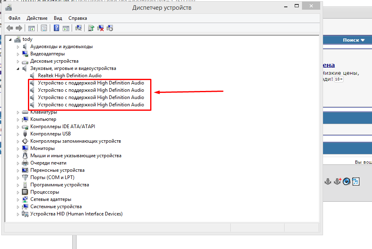The image size is (372, 249).
Task: Select the Мыши mouse icon
Action: click(25, 156)
